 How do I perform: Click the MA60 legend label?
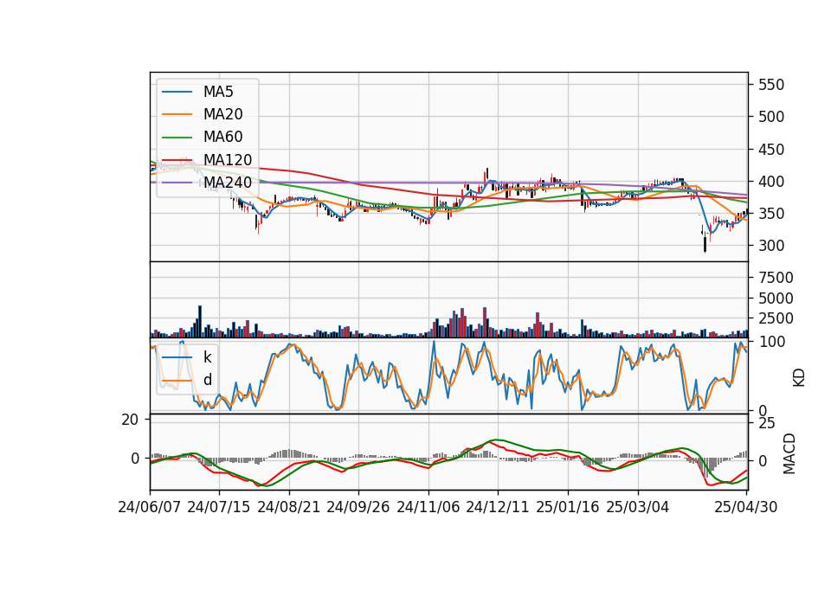[x=223, y=138]
